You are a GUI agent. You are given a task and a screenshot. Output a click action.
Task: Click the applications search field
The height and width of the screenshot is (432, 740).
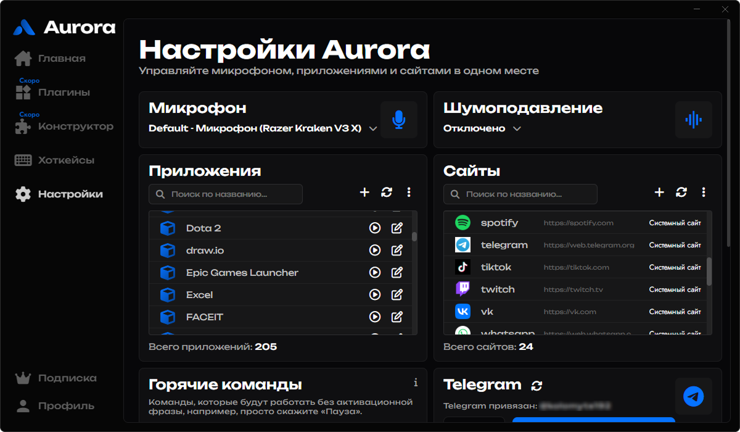[226, 194]
